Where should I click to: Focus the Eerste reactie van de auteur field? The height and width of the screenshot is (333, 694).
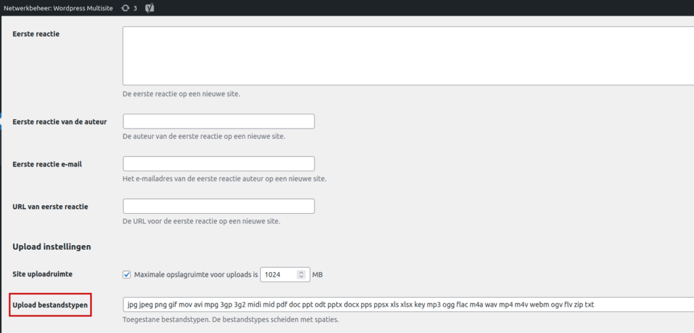[219, 121]
